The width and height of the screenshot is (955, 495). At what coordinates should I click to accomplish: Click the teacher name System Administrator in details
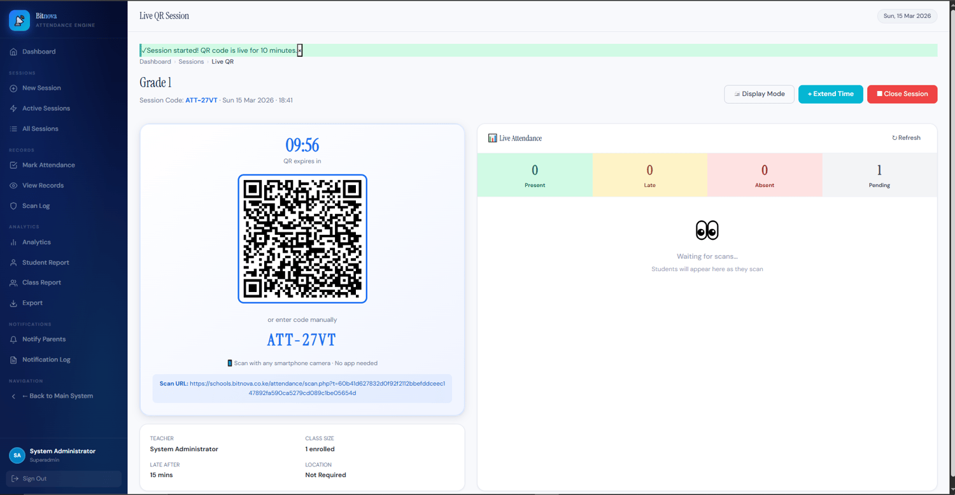pyautogui.click(x=184, y=449)
